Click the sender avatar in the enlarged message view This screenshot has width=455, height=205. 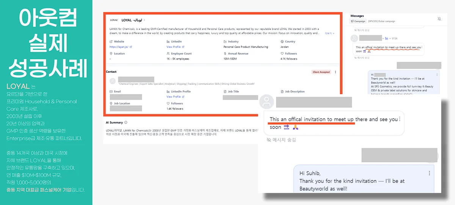(267, 102)
